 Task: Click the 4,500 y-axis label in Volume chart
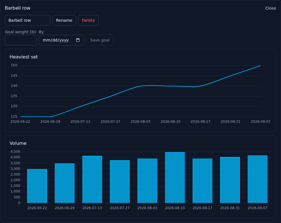pyautogui.click(x=15, y=152)
